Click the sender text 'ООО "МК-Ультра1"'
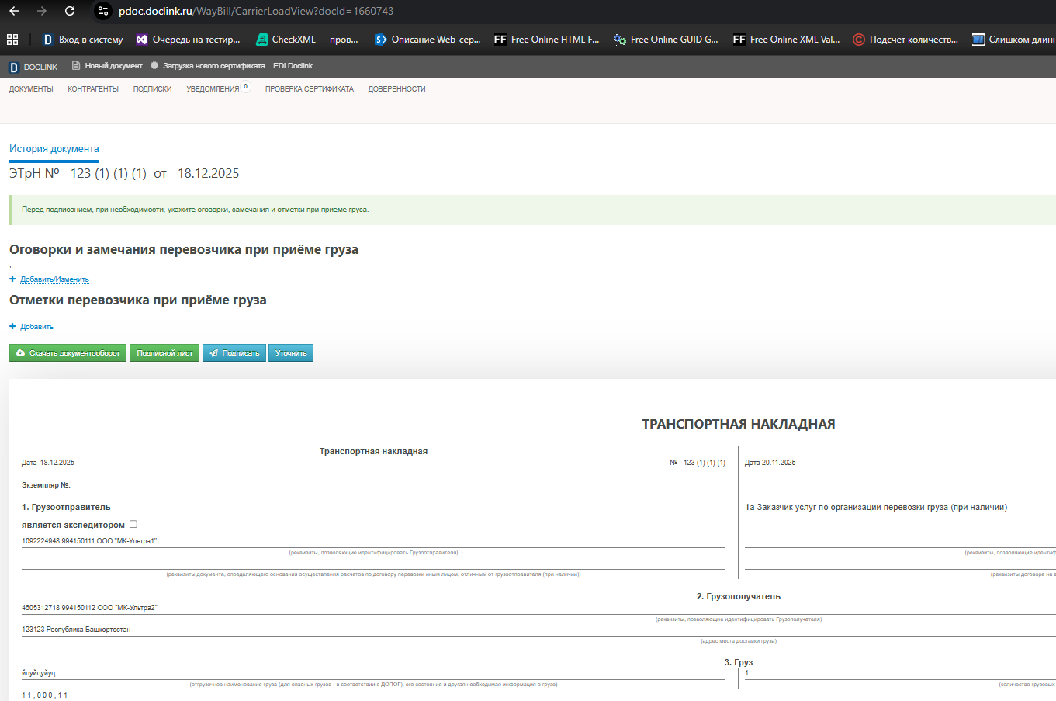This screenshot has height=701, width=1056. pos(126,541)
